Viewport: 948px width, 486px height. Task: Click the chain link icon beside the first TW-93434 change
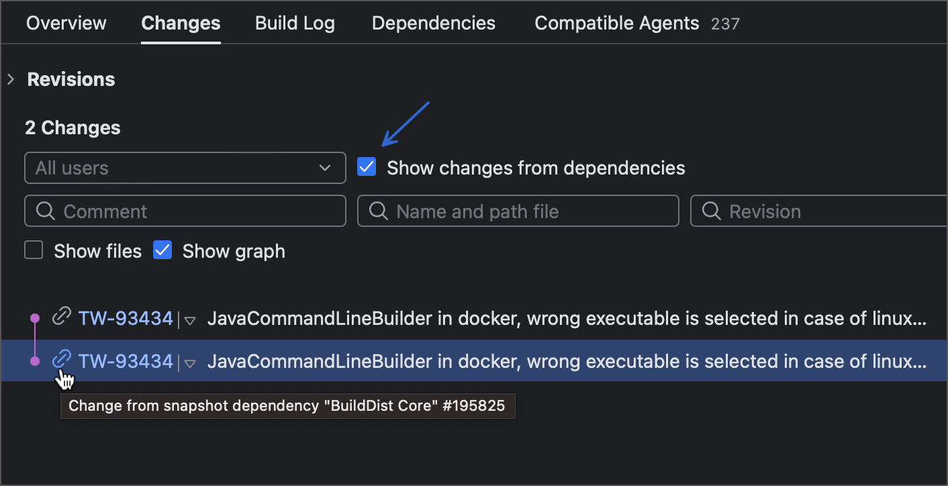[61, 315]
